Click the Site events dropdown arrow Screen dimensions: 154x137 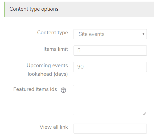(x=143, y=34)
